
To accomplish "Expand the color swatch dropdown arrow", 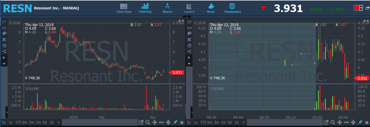I will pos(361,8).
